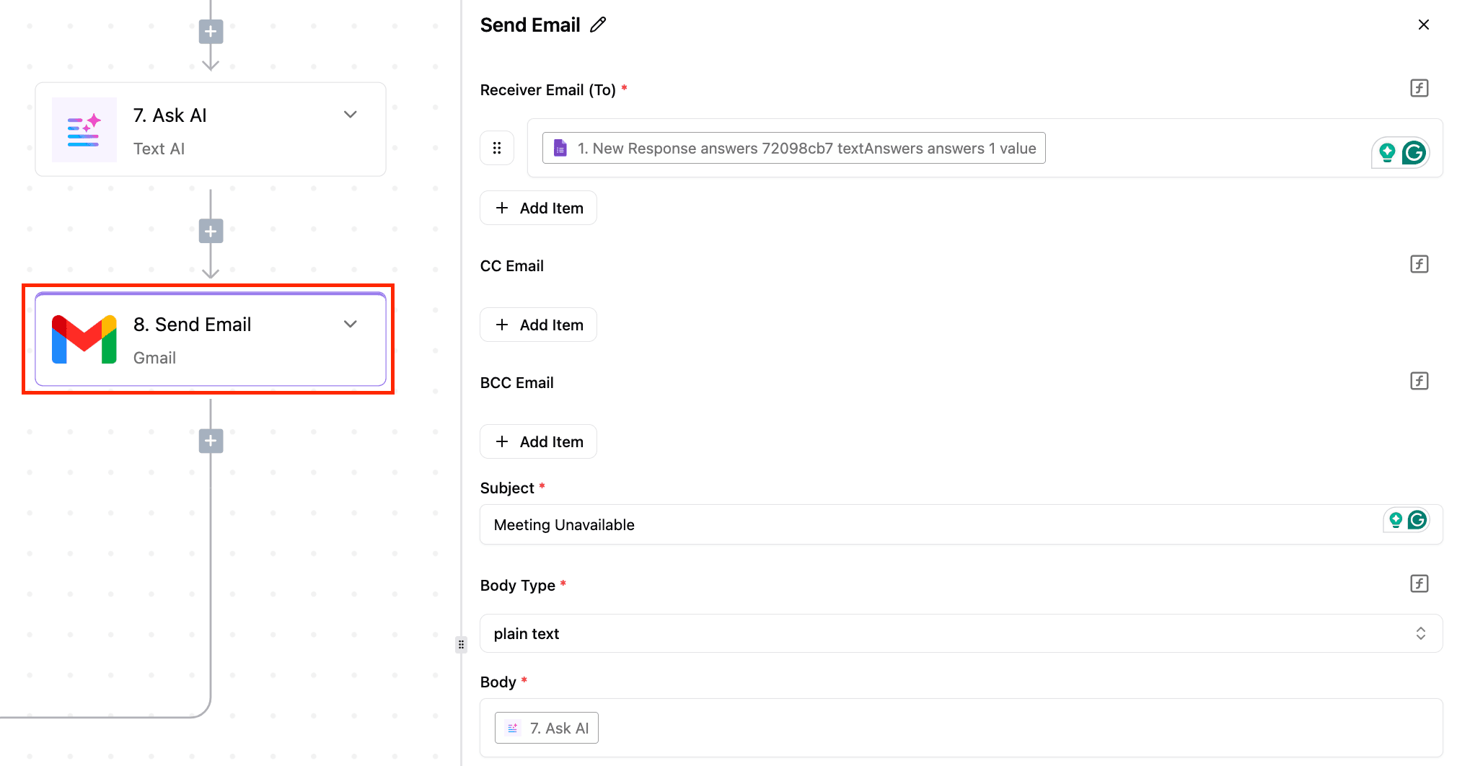The height and width of the screenshot is (766, 1457).
Task: Toggle dynamic value for BCC Email field
Action: pos(1419,381)
